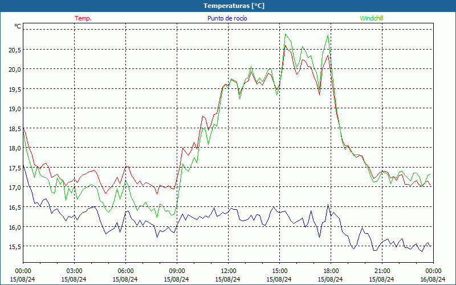Click the 19,5 value on the Y axis

[x=15, y=89]
